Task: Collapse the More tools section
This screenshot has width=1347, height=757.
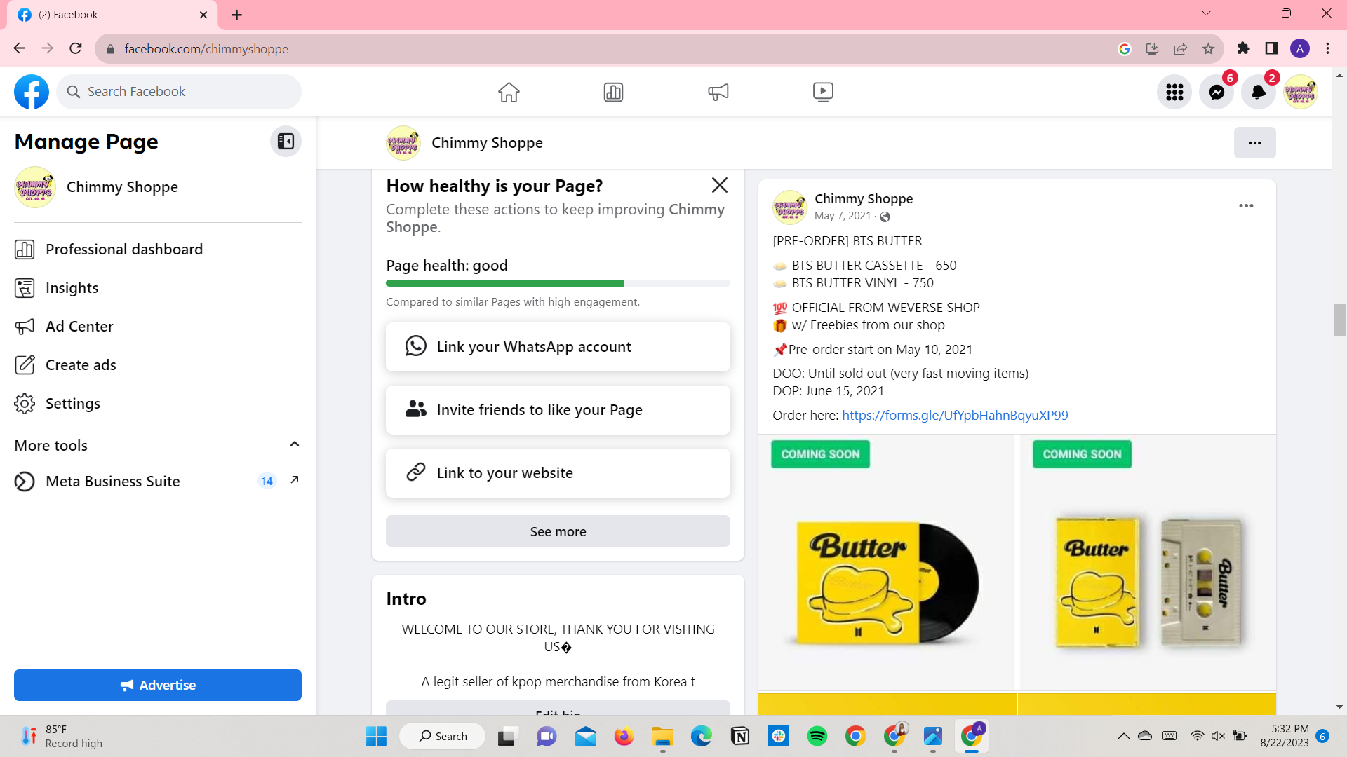Action: tap(295, 444)
